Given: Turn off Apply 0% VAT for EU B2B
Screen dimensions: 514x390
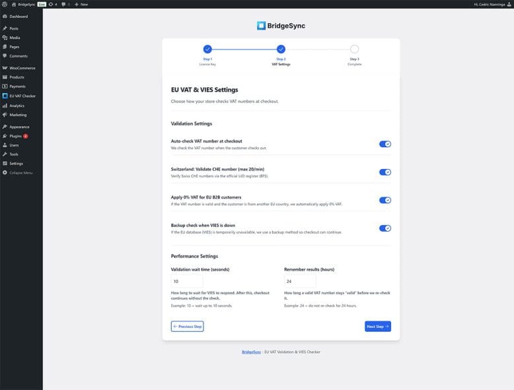Looking at the screenshot, I should [385, 200].
